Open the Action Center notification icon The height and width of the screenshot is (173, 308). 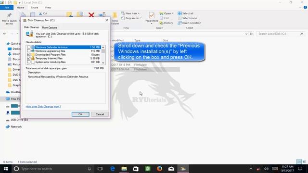click(300, 169)
